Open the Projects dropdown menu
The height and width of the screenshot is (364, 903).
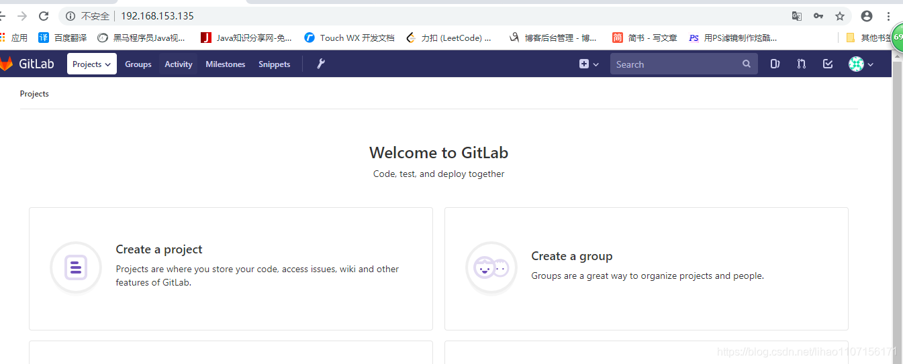pyautogui.click(x=92, y=64)
